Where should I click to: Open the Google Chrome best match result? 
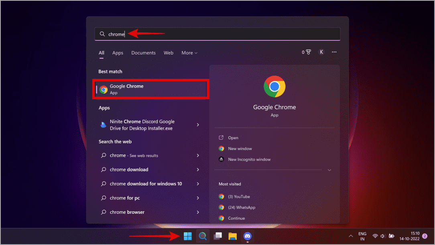click(150, 89)
